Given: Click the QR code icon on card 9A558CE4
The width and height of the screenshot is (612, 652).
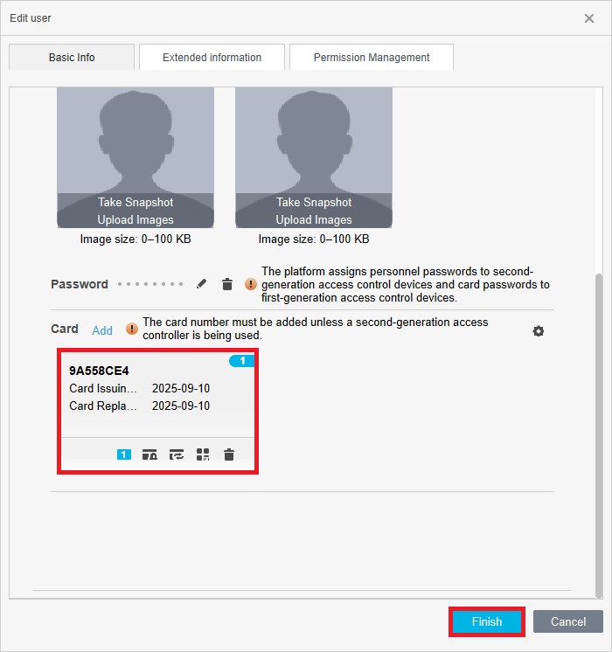Looking at the screenshot, I should pos(203,454).
